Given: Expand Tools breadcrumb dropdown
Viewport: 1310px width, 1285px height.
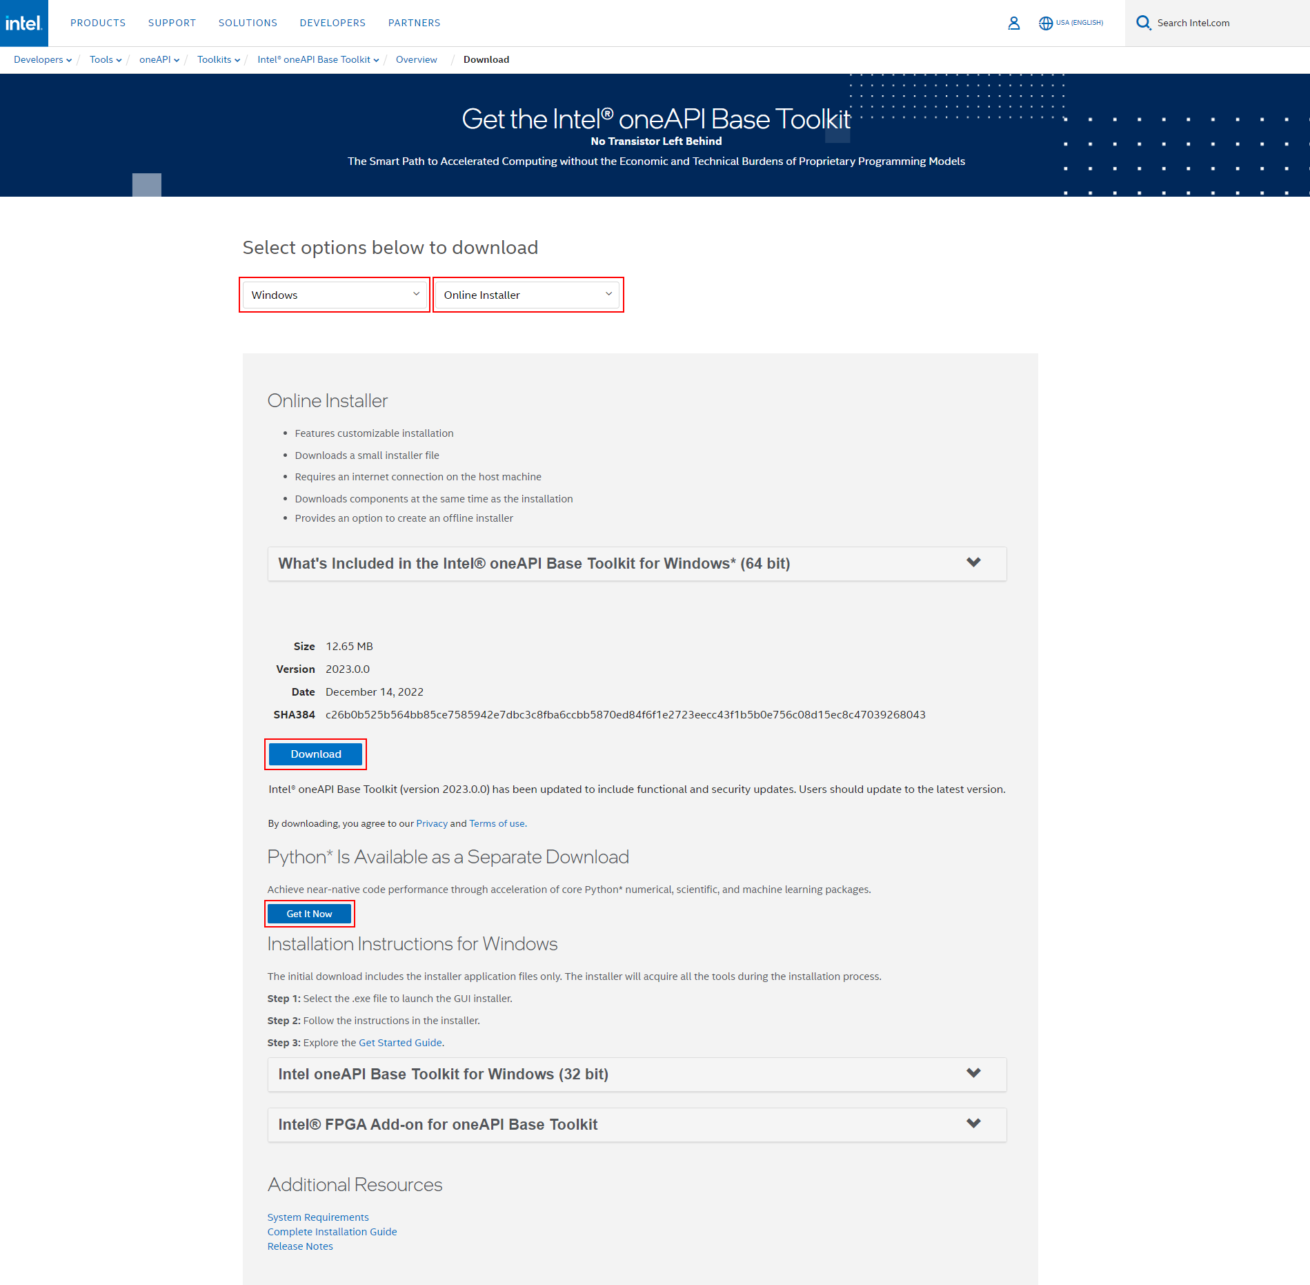Looking at the screenshot, I should point(106,59).
